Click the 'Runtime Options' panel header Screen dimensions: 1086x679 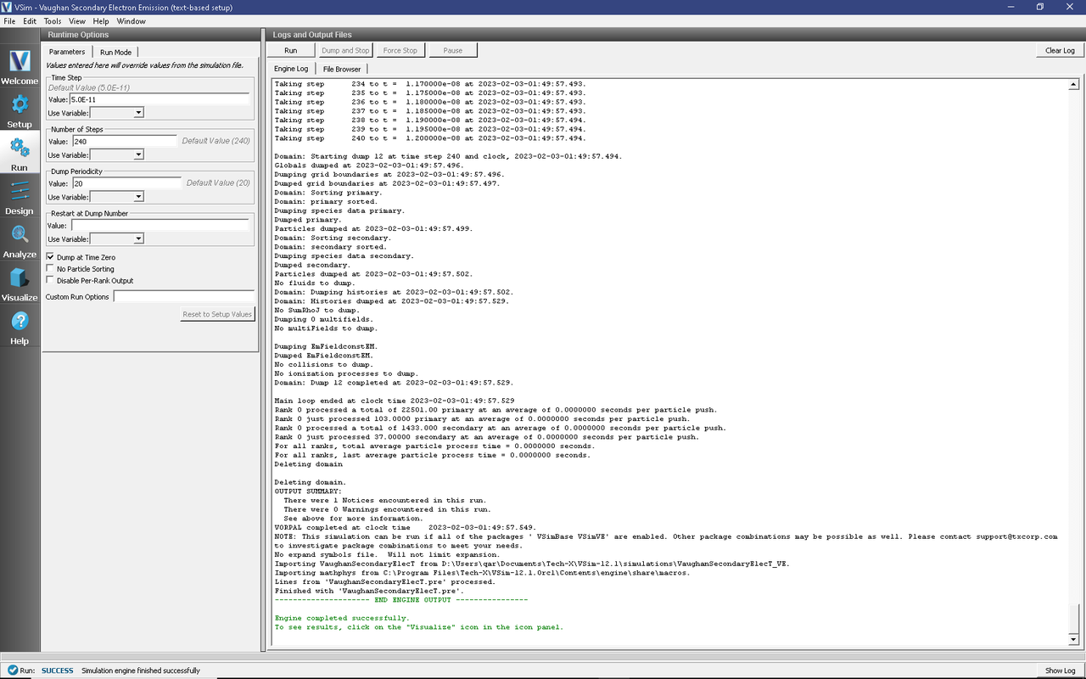(x=78, y=35)
